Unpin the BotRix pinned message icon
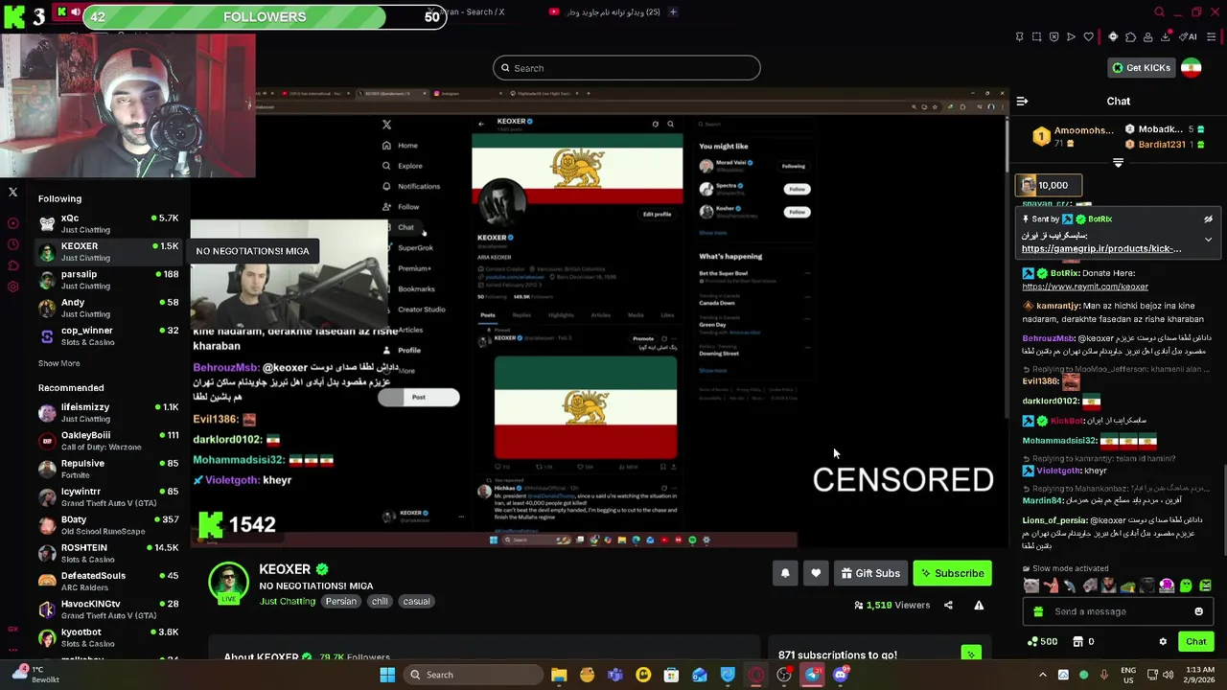The height and width of the screenshot is (690, 1227). click(1208, 219)
